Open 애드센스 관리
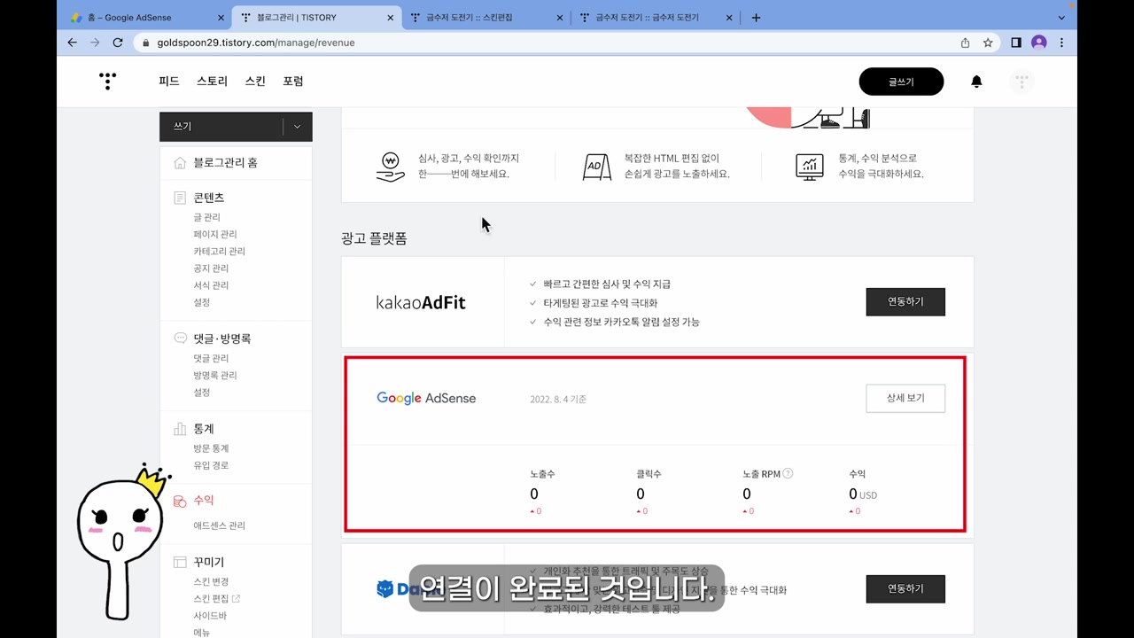The height and width of the screenshot is (638, 1134). 220,525
